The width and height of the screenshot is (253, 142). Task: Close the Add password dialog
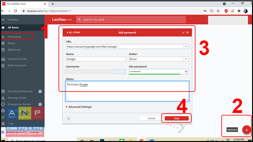tap(188, 33)
